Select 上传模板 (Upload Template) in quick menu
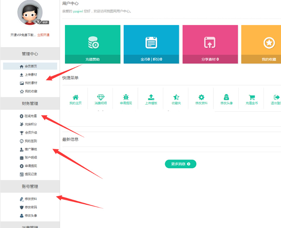Screen dimensions: 281x228 click(x=151, y=98)
